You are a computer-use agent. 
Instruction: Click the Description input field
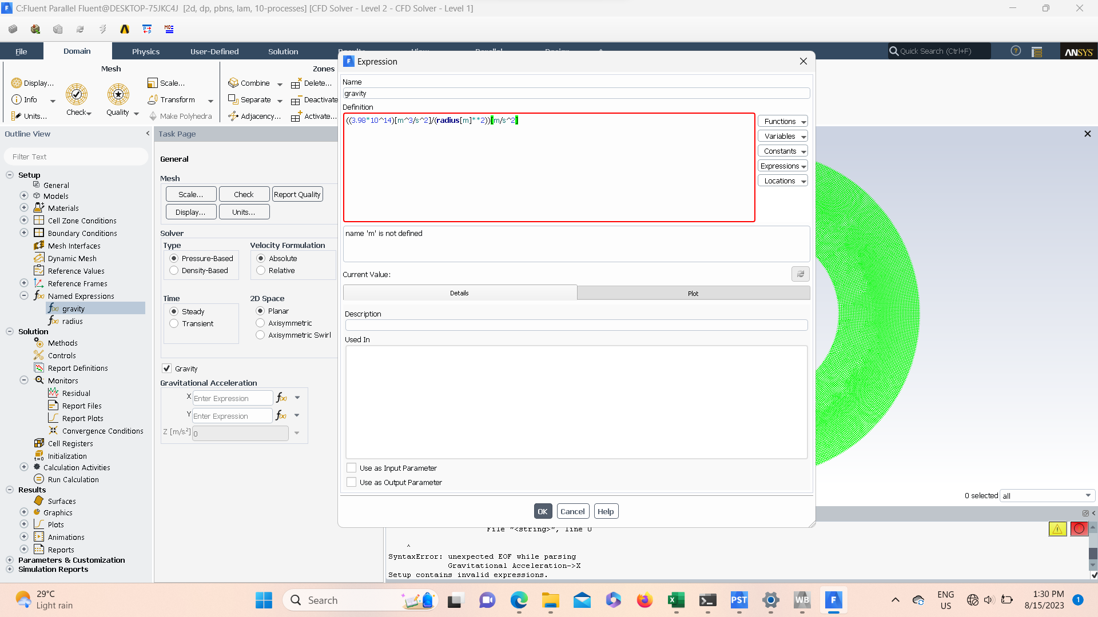(x=576, y=325)
